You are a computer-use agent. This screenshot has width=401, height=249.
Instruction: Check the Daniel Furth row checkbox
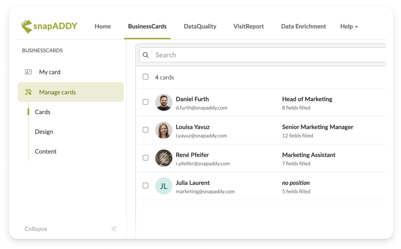coord(146,102)
